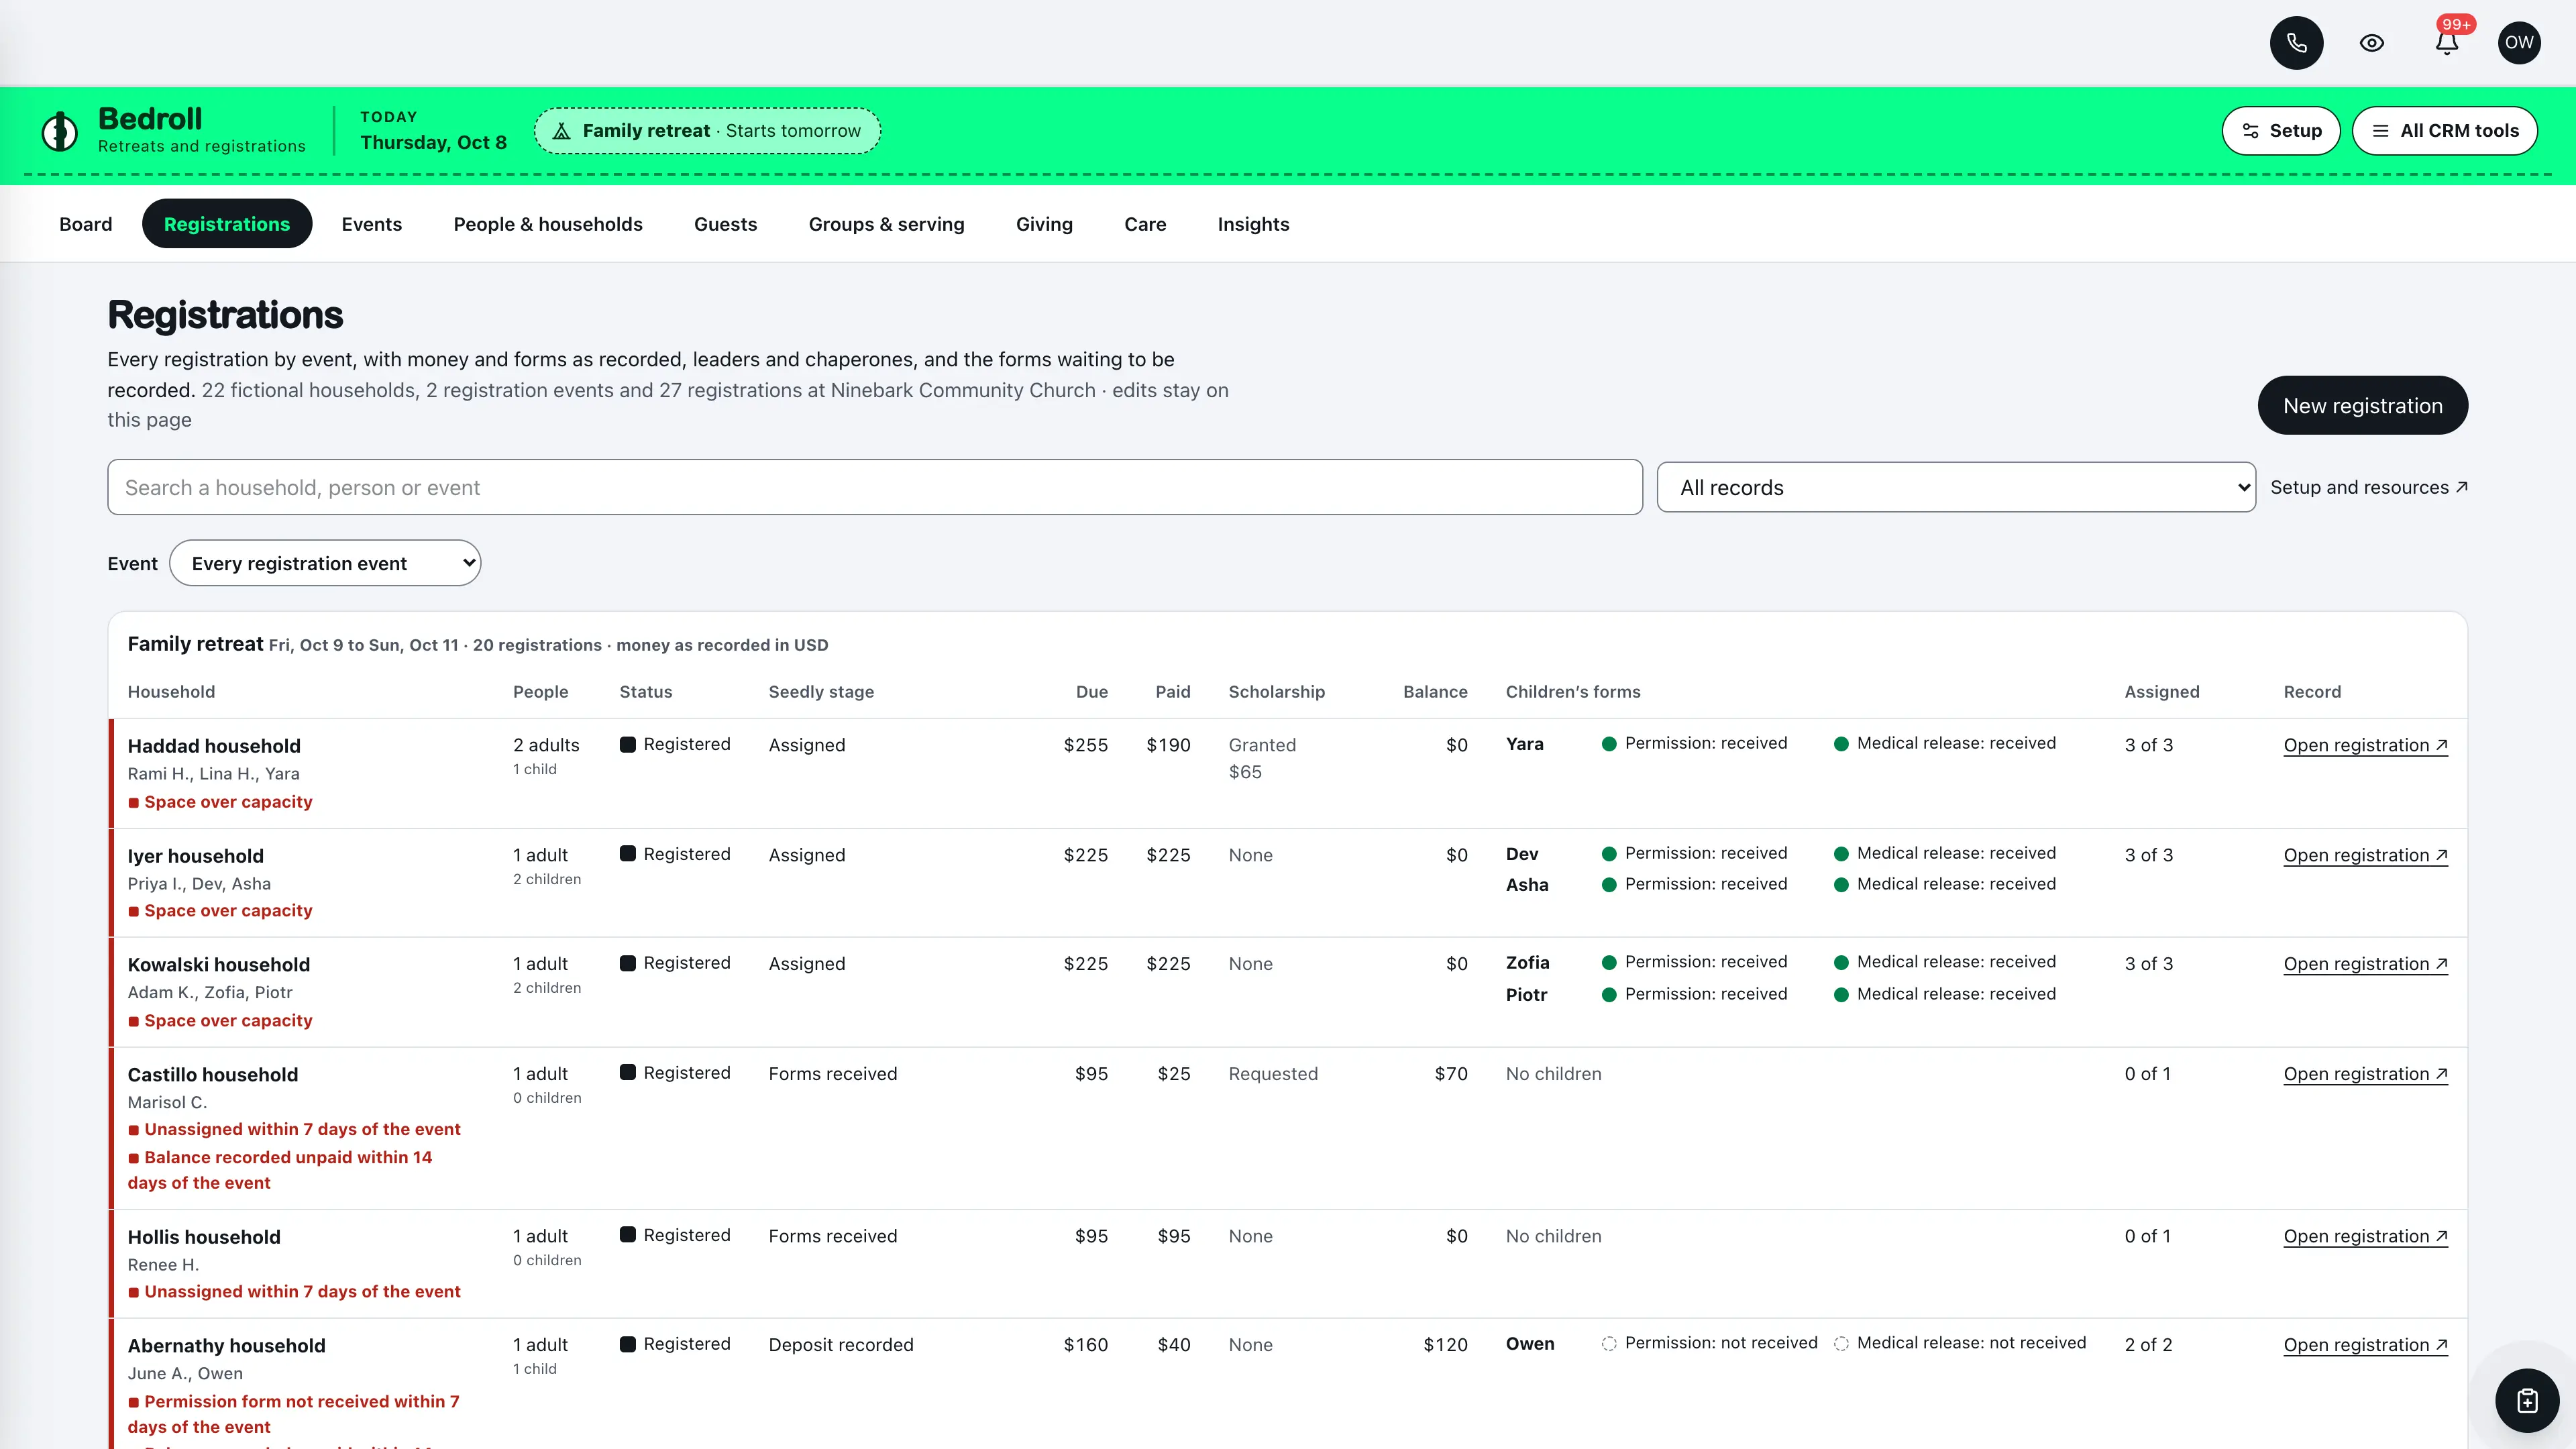Click the Seedly stage column header
2576x1449 pixels.
click(821, 692)
